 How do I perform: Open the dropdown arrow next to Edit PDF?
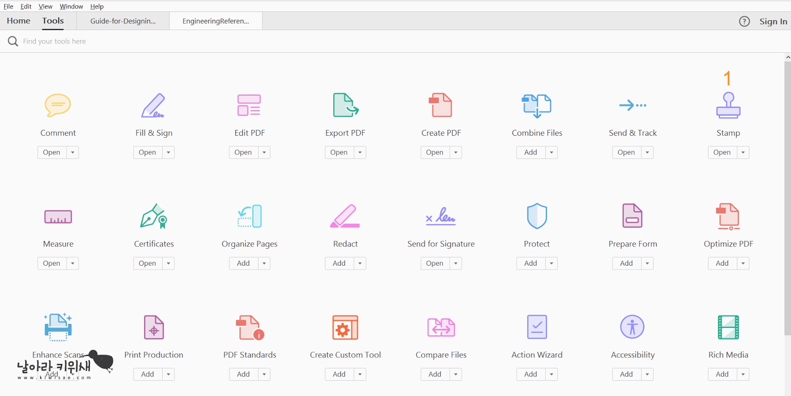click(264, 153)
